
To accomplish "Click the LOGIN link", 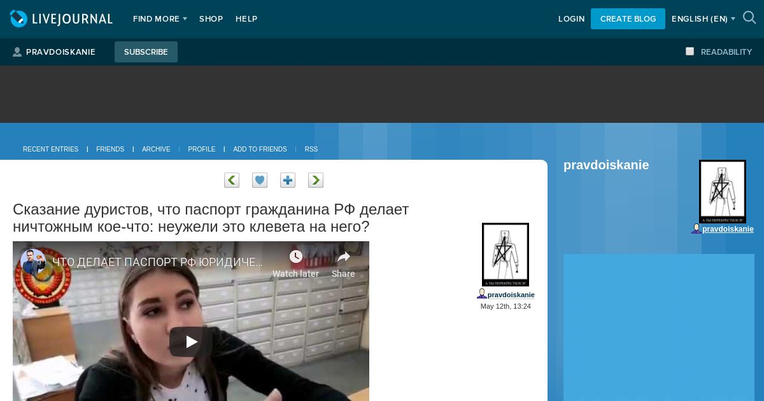I will [x=572, y=19].
